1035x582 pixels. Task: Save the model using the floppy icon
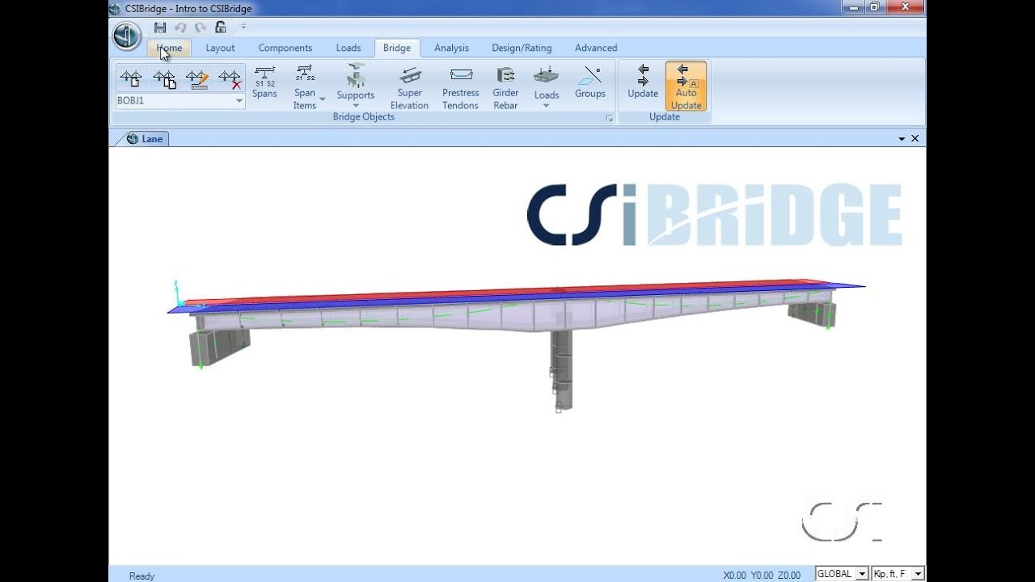tap(160, 27)
